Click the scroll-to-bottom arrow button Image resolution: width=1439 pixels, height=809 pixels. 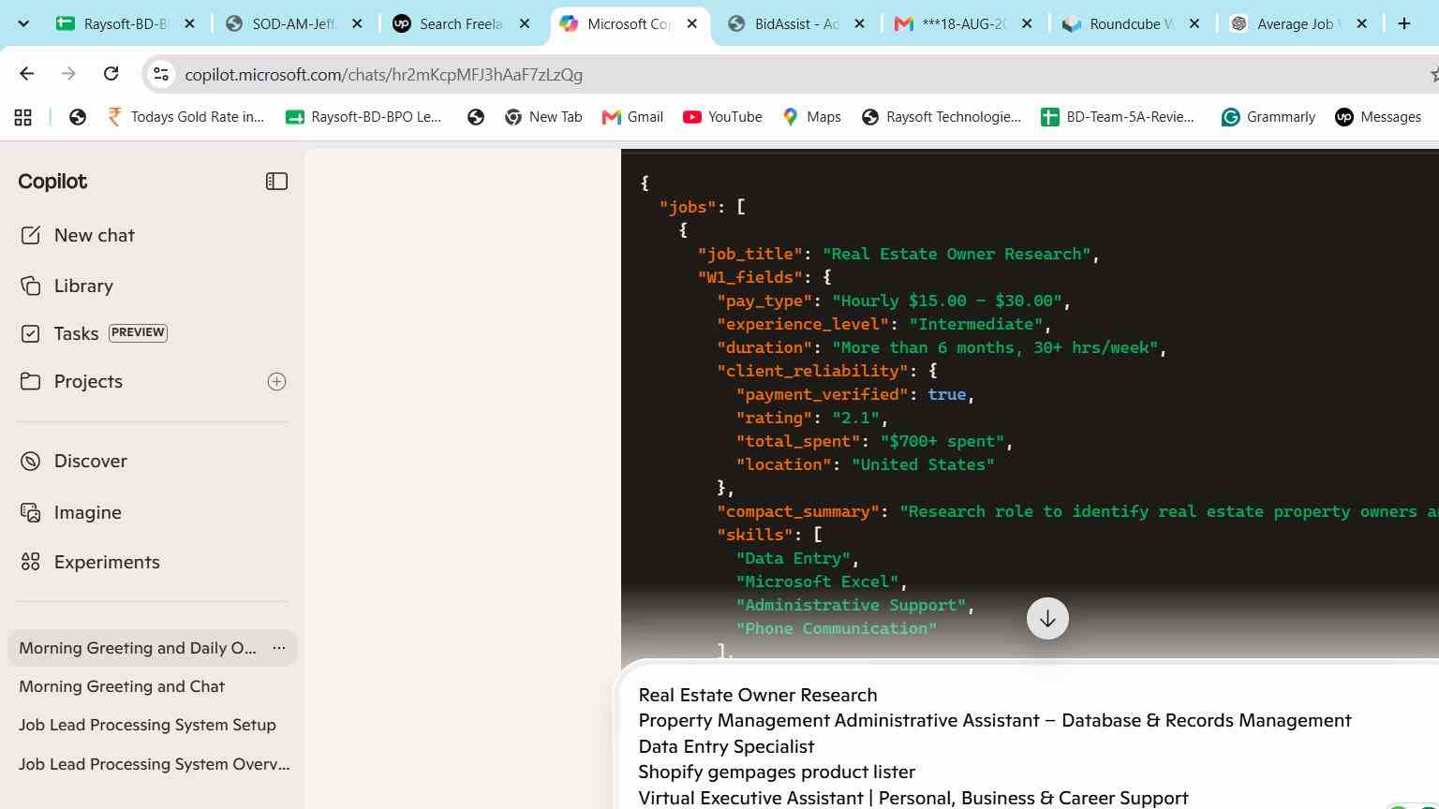click(1047, 619)
